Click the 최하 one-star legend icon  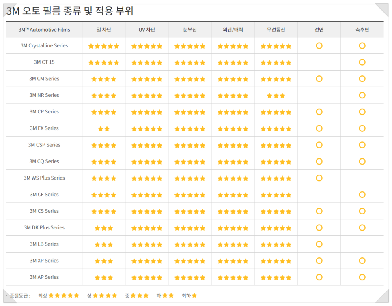point(194,295)
